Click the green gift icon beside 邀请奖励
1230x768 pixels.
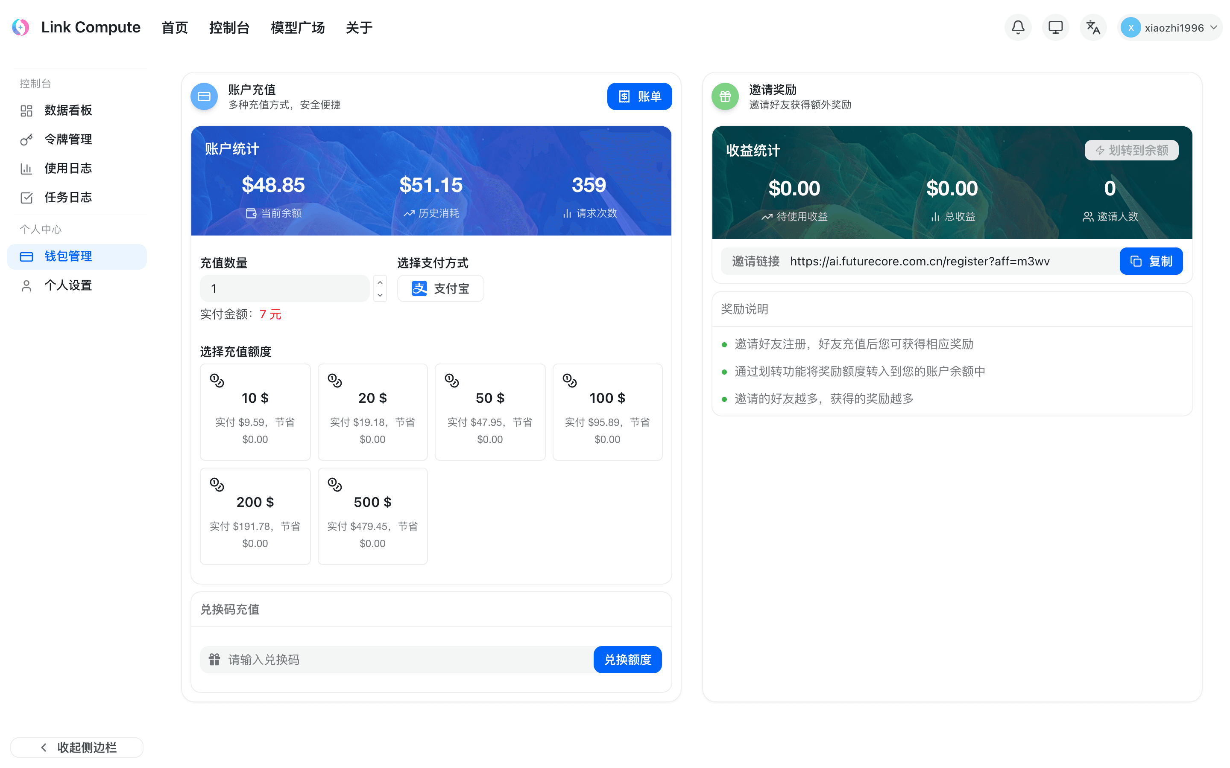click(725, 96)
